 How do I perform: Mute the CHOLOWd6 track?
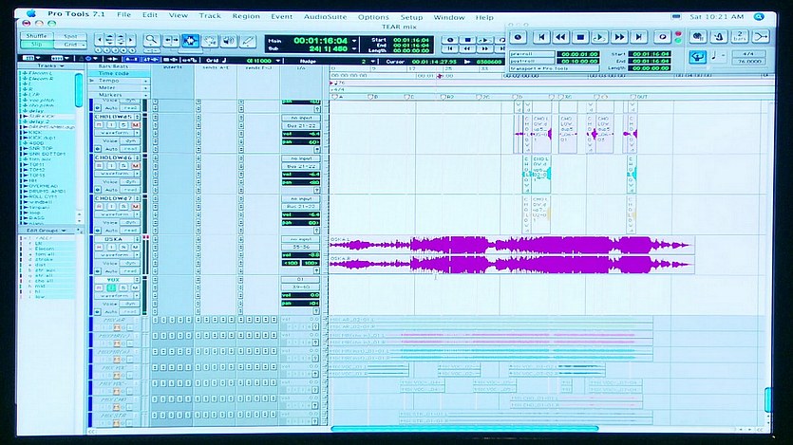click(136, 166)
